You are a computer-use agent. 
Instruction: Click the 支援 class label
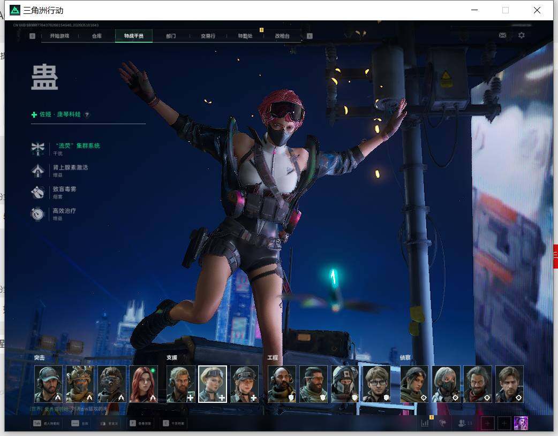click(172, 358)
